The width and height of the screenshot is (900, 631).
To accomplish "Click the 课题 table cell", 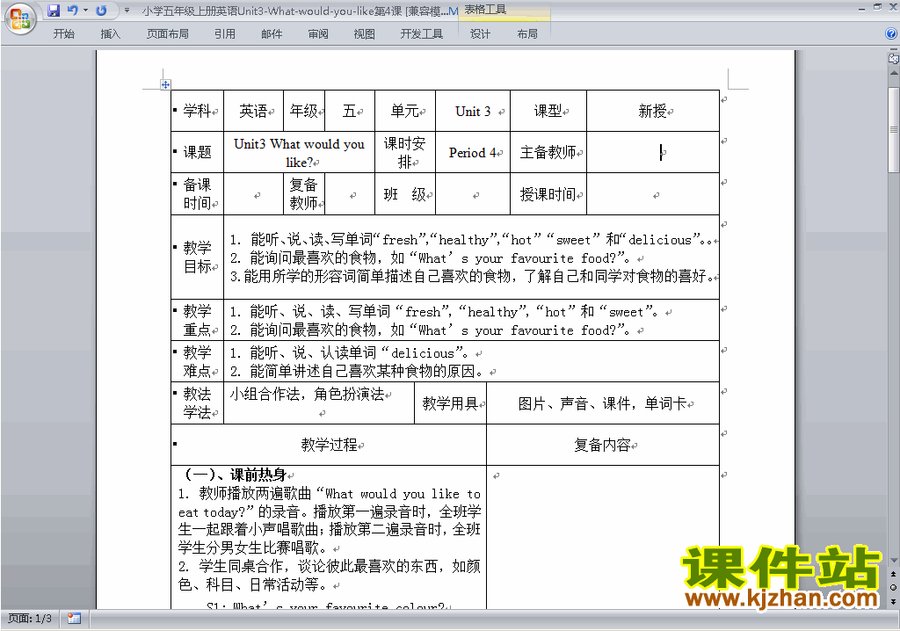I will 198,152.
